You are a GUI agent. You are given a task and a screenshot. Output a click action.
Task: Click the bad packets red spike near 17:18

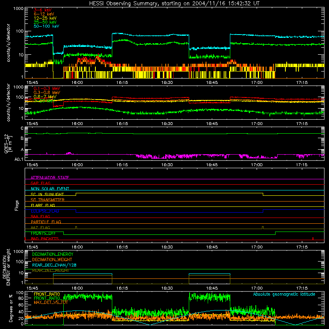(313, 239)
